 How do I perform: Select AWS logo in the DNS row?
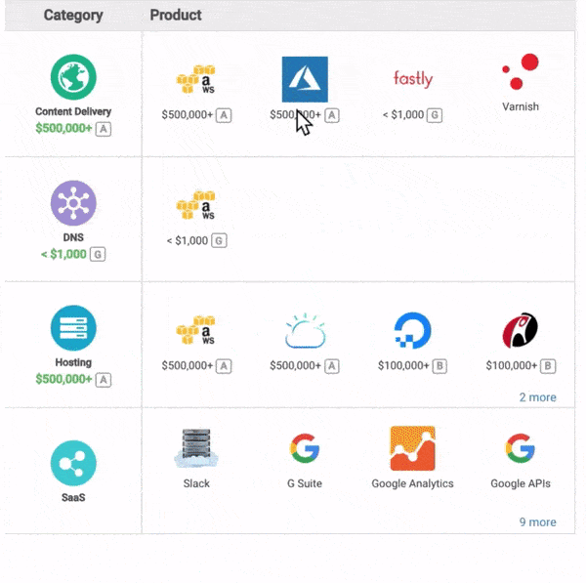click(196, 205)
